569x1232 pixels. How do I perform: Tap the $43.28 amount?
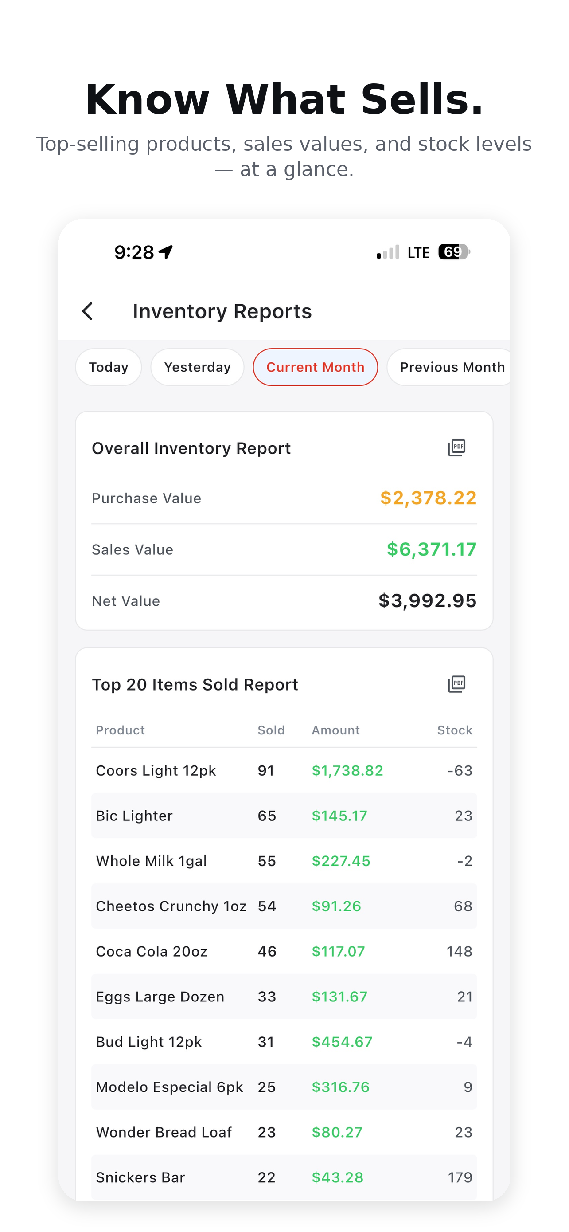point(338,1177)
